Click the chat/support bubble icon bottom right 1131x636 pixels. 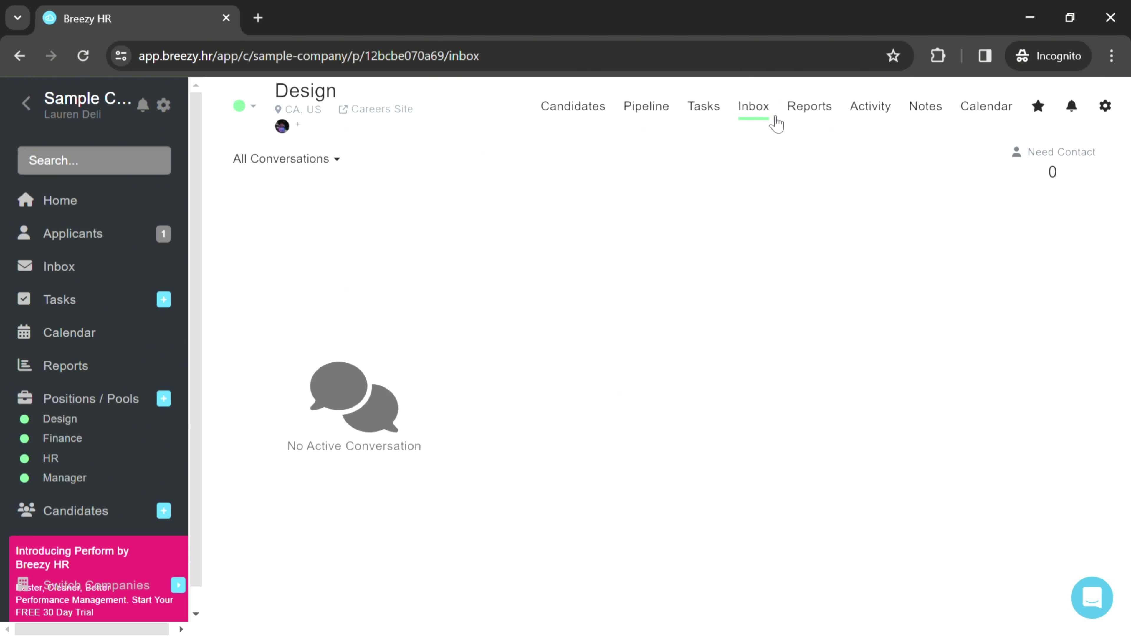tap(1092, 597)
